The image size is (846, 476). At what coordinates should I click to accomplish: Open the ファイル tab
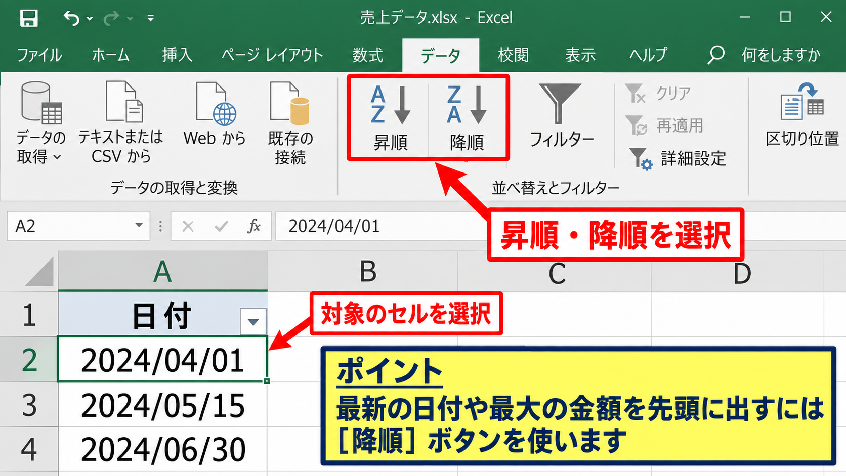[39, 55]
